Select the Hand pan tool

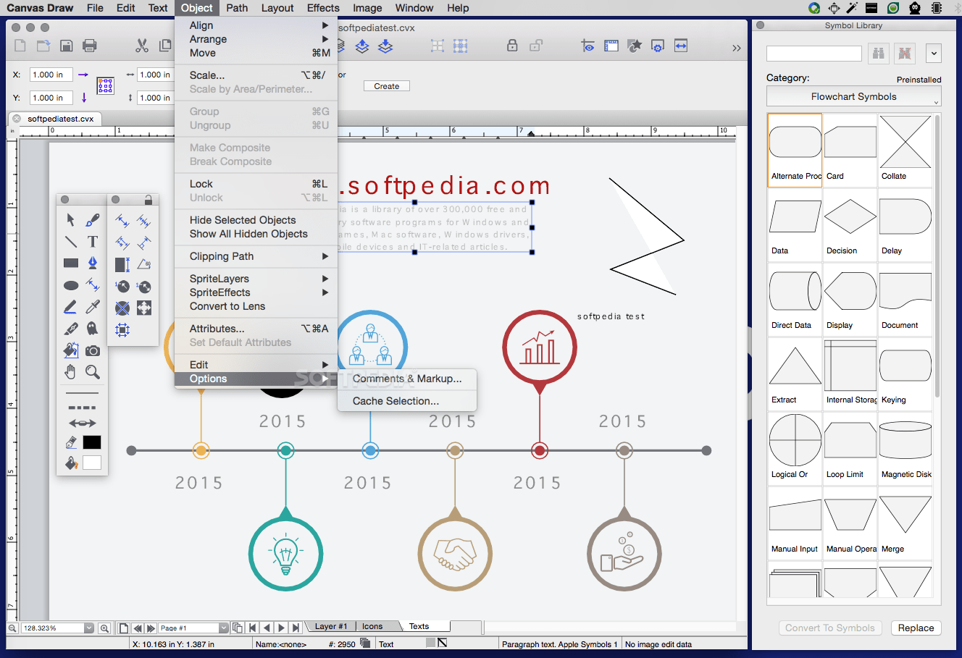point(70,372)
